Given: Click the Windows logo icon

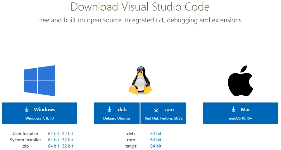Looking at the screenshot, I should click(40, 81).
